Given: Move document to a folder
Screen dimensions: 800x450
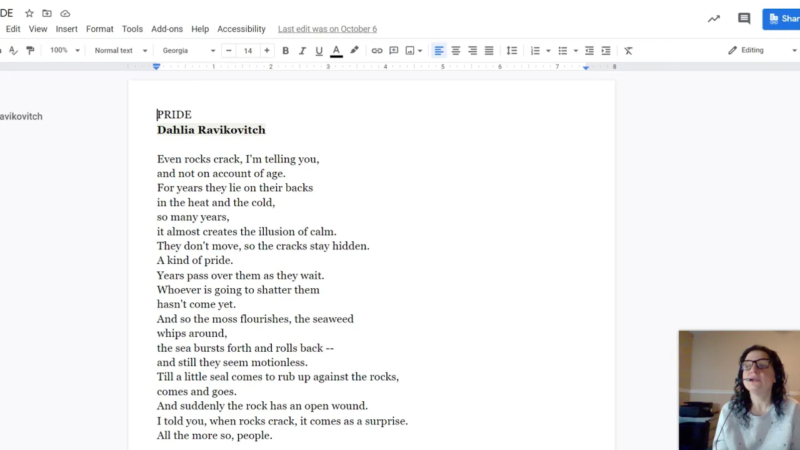Looking at the screenshot, I should (47, 13).
